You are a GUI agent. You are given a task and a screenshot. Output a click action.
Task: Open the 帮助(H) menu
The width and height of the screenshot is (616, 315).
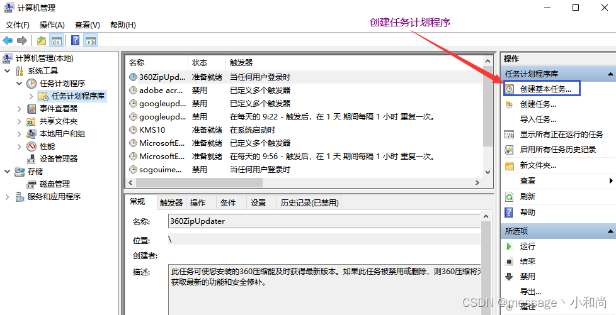[x=123, y=25]
